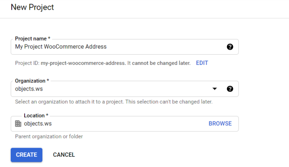289x167 pixels.
Task: Focus the Project name text field
Action: (x=124, y=47)
